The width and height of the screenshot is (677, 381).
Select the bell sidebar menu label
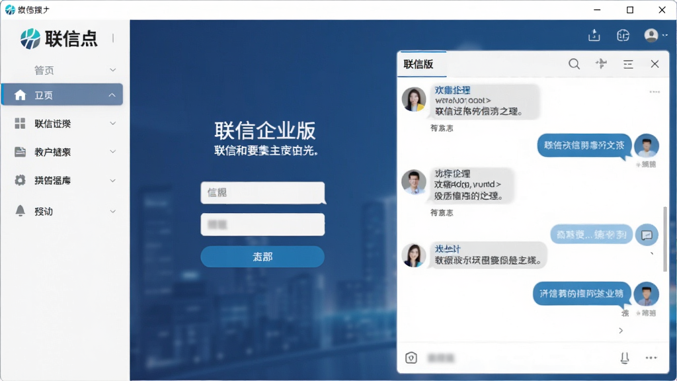[x=44, y=211]
